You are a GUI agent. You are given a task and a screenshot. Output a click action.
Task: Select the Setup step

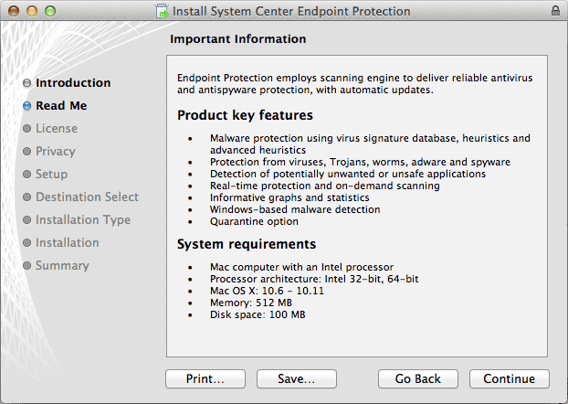51,174
